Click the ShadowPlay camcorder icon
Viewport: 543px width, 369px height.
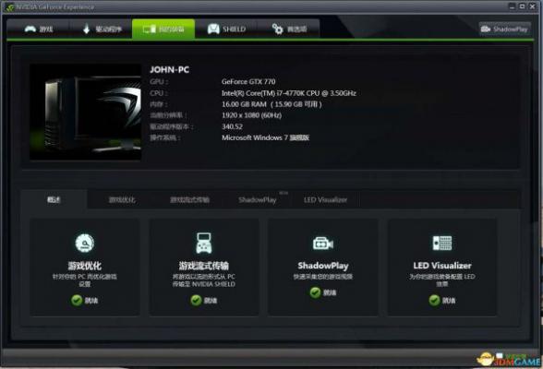point(323,244)
